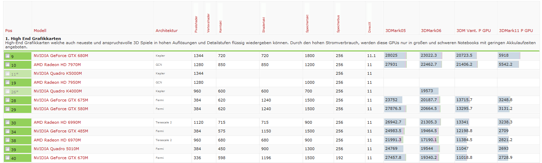The image size is (542, 163).
Task: Click the DirectX value 11.1 cell
Action: (371, 56)
